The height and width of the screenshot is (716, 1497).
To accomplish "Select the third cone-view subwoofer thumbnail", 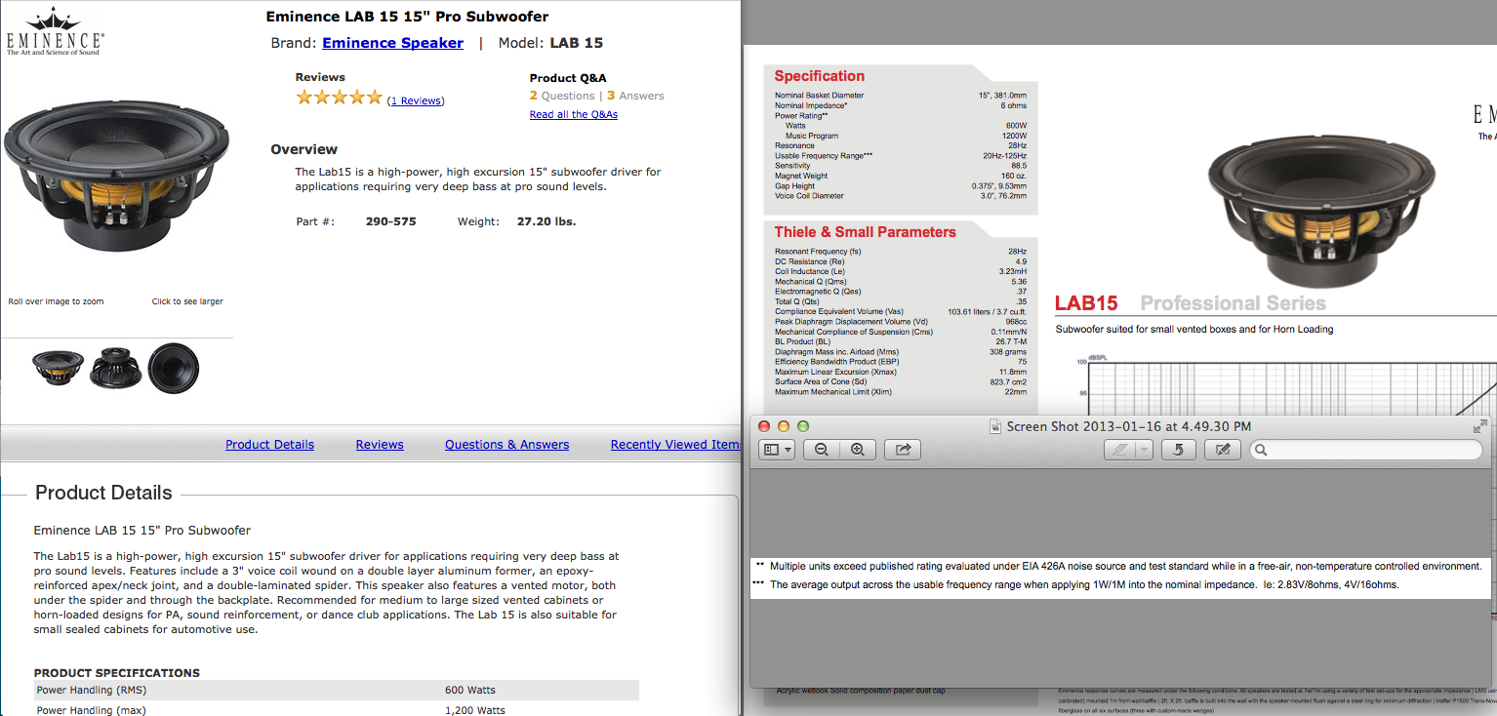I will [174, 368].
